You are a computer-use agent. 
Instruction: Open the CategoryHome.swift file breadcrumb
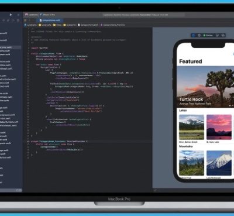(88, 25)
